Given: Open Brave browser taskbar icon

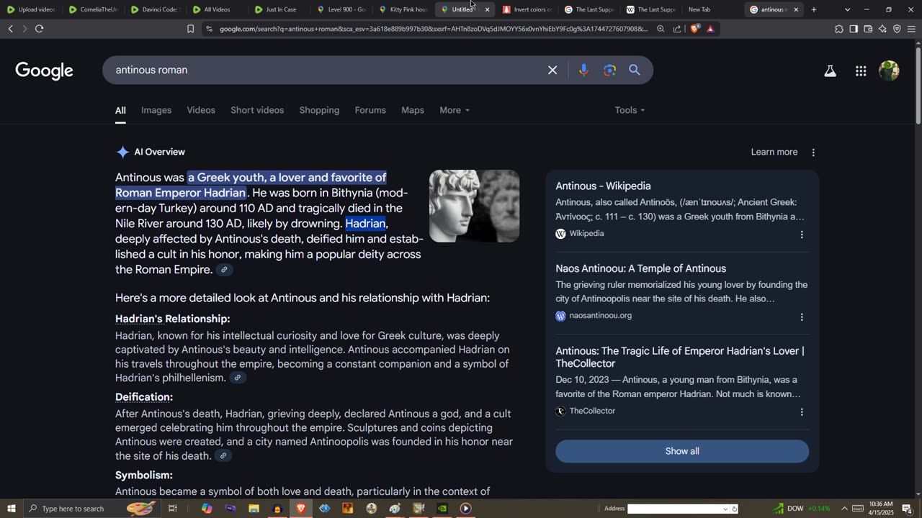Looking at the screenshot, I should (x=301, y=509).
